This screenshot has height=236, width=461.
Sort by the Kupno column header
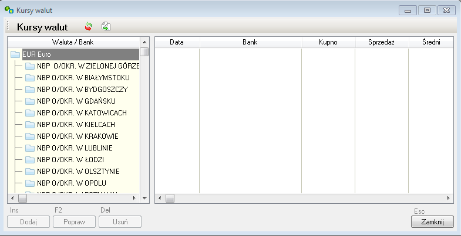point(328,42)
